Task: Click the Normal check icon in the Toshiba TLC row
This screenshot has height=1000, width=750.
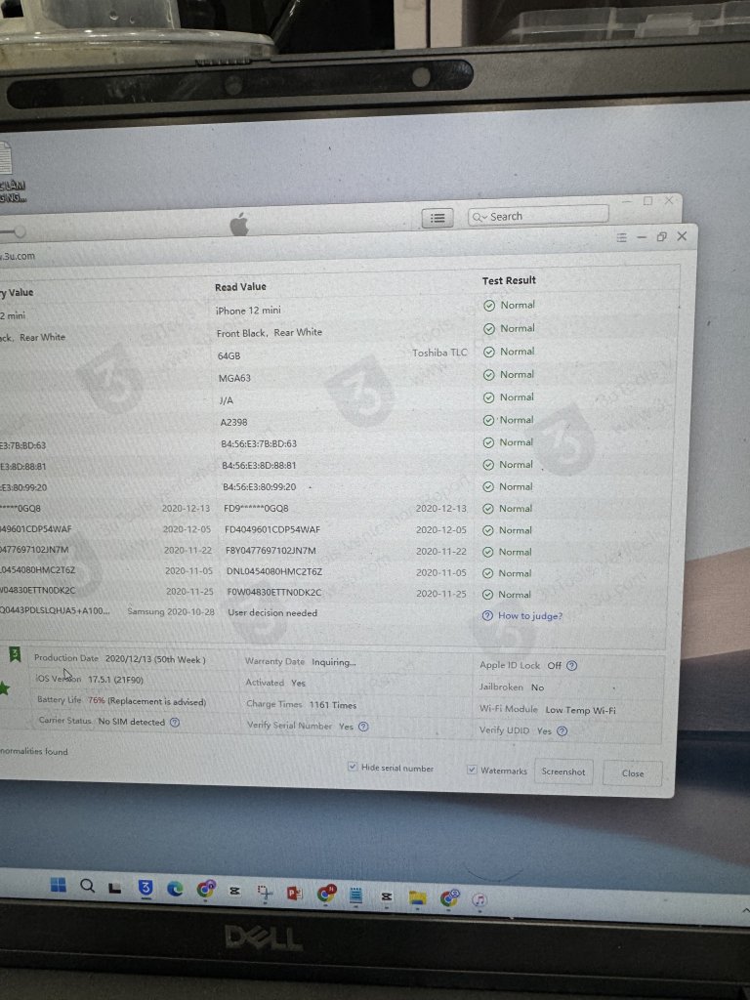Action: [x=489, y=352]
